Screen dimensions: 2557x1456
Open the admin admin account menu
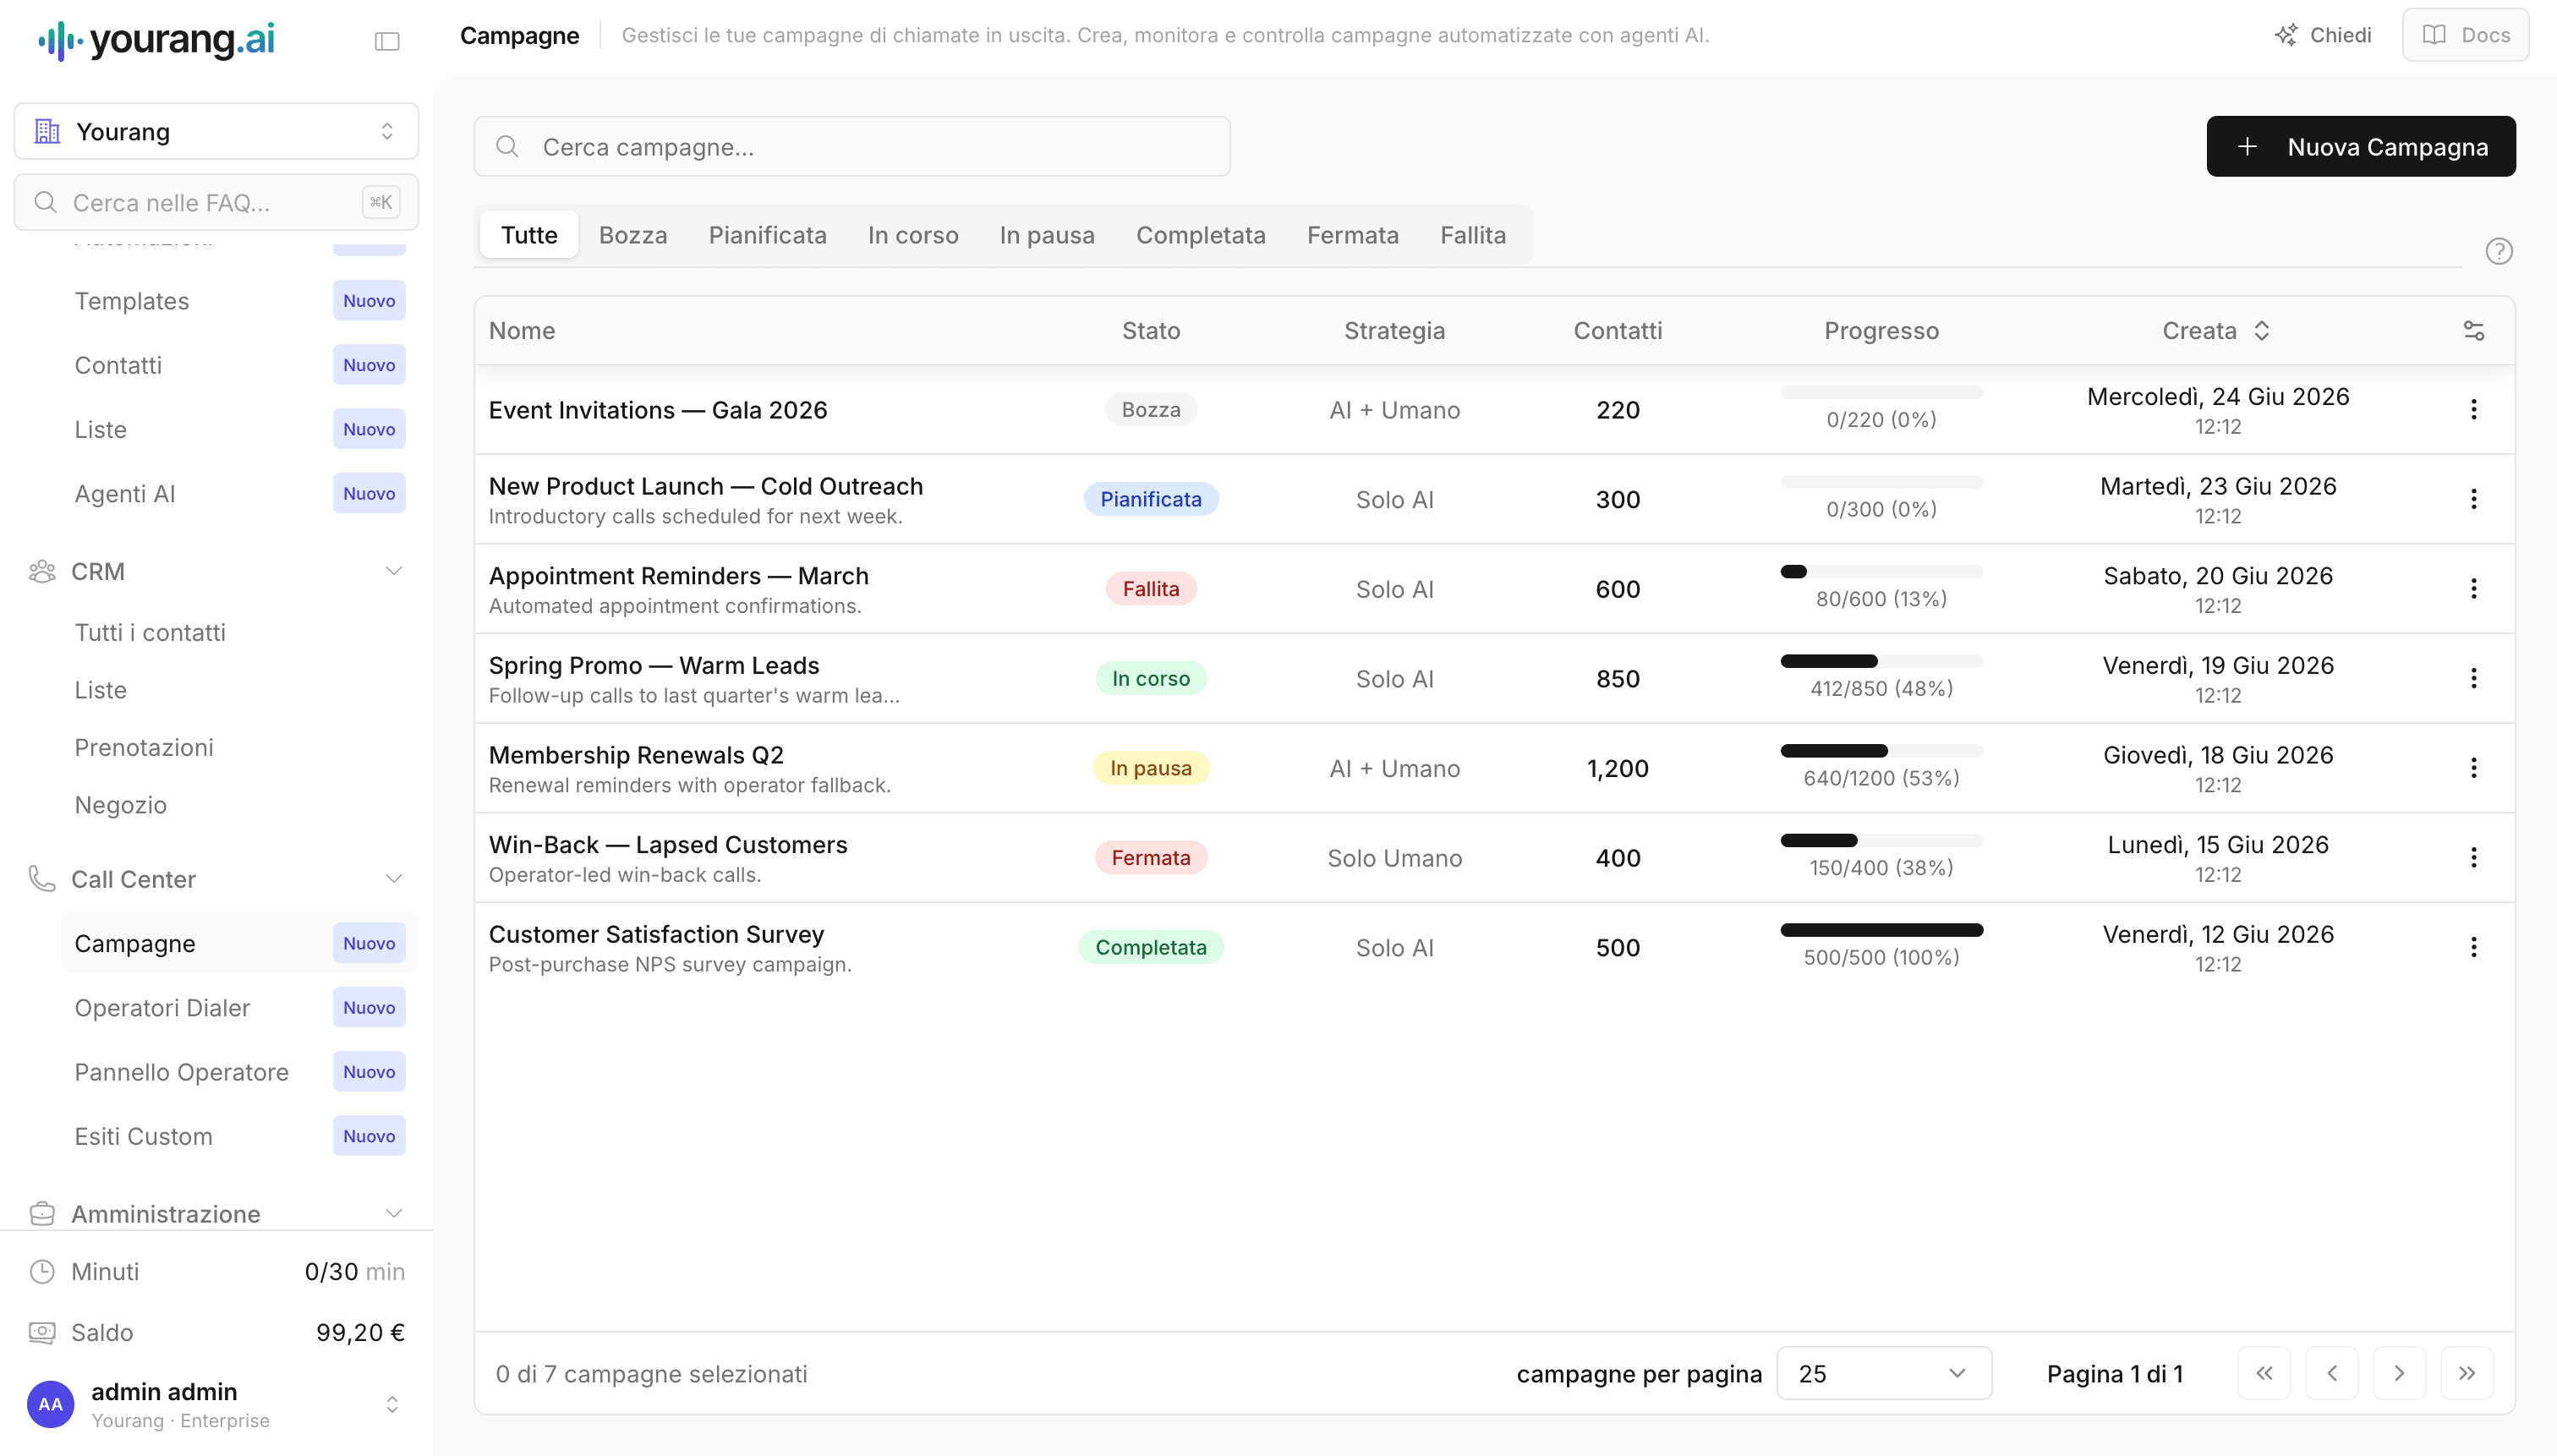coord(216,1404)
